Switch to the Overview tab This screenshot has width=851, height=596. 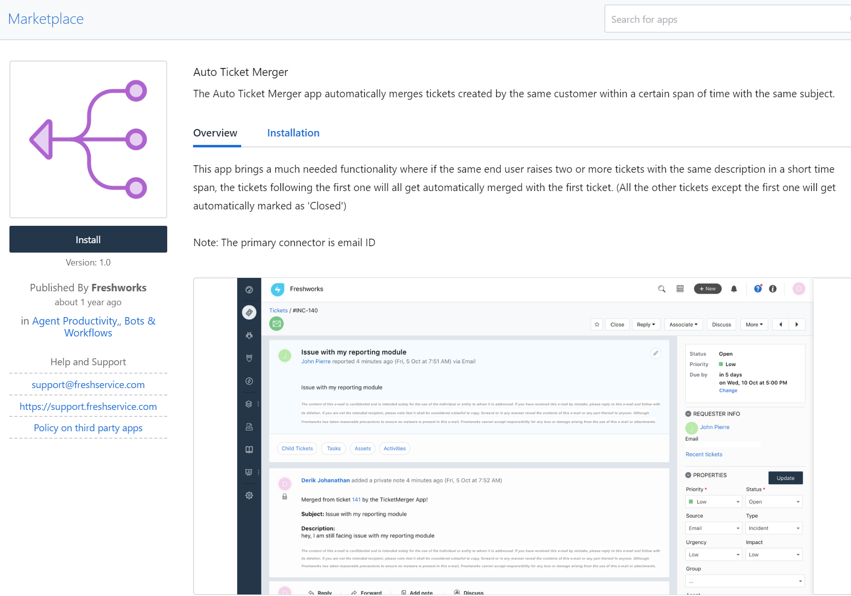click(215, 133)
